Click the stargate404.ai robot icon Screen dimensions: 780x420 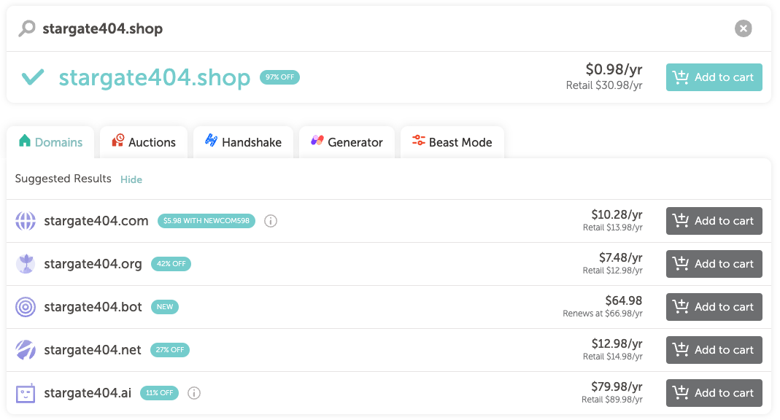tap(26, 393)
